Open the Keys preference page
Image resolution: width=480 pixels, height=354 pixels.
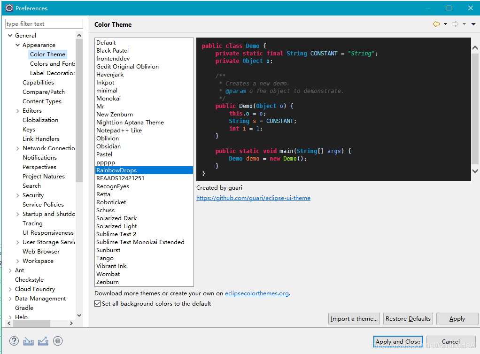point(29,130)
